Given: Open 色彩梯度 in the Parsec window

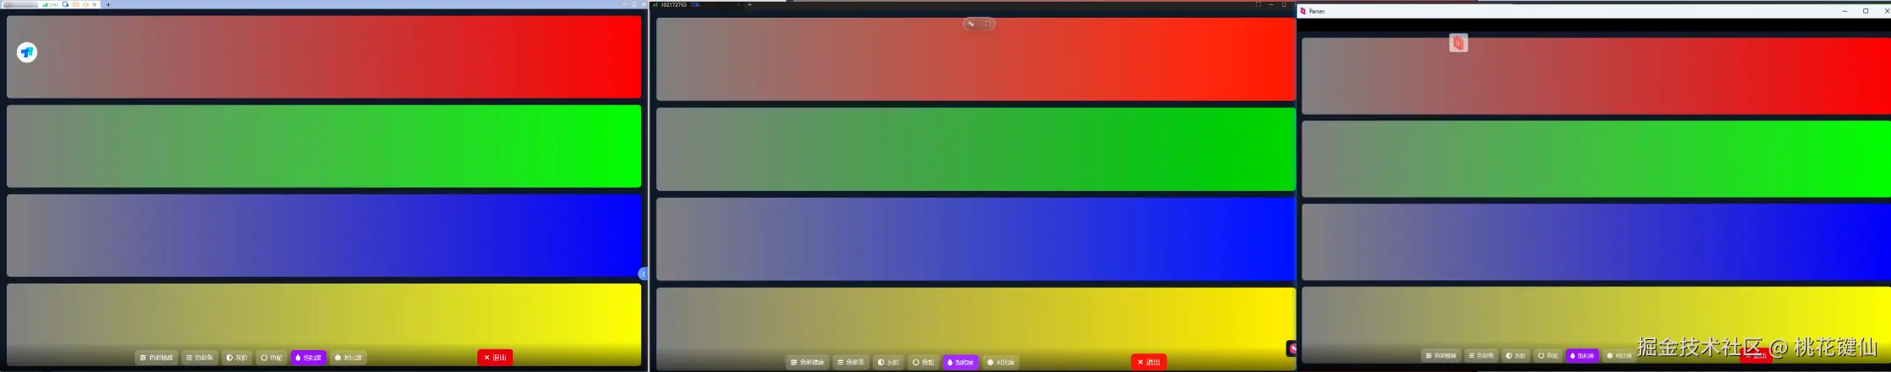Looking at the screenshot, I should tap(1441, 355).
